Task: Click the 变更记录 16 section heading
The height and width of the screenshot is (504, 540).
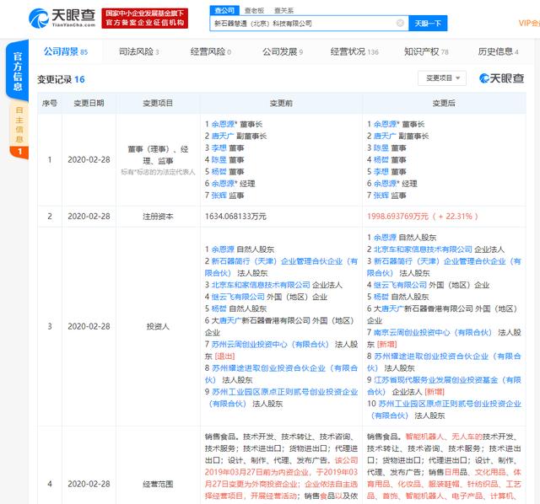Action: [61, 79]
